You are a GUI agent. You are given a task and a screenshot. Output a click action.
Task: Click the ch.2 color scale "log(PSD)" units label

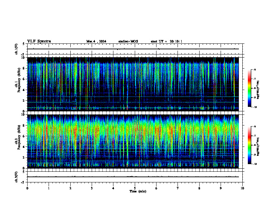(x=258, y=147)
